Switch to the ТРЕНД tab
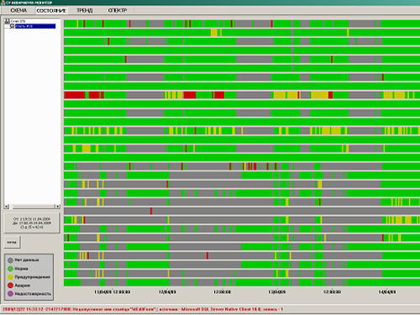This screenshot has height=315, width=420. (85, 10)
